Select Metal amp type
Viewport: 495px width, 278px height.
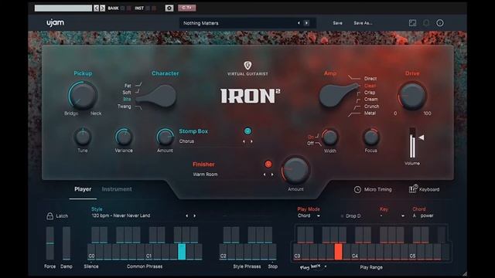370,113
